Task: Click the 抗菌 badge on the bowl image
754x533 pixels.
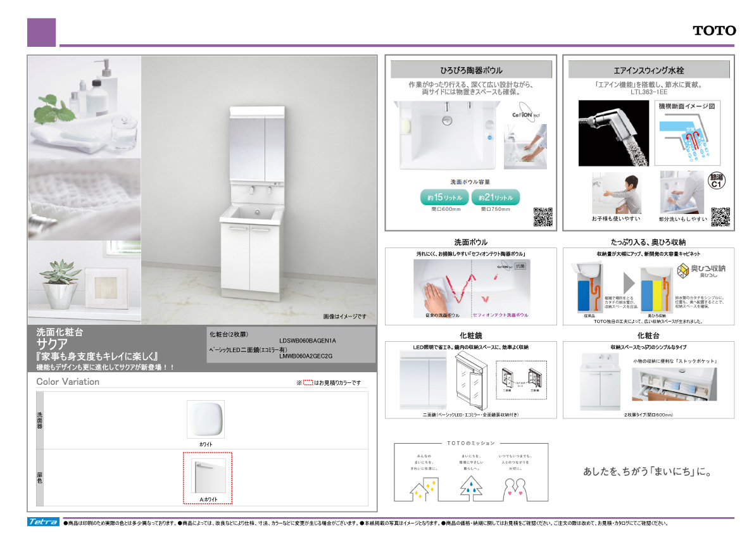Action: [520, 266]
